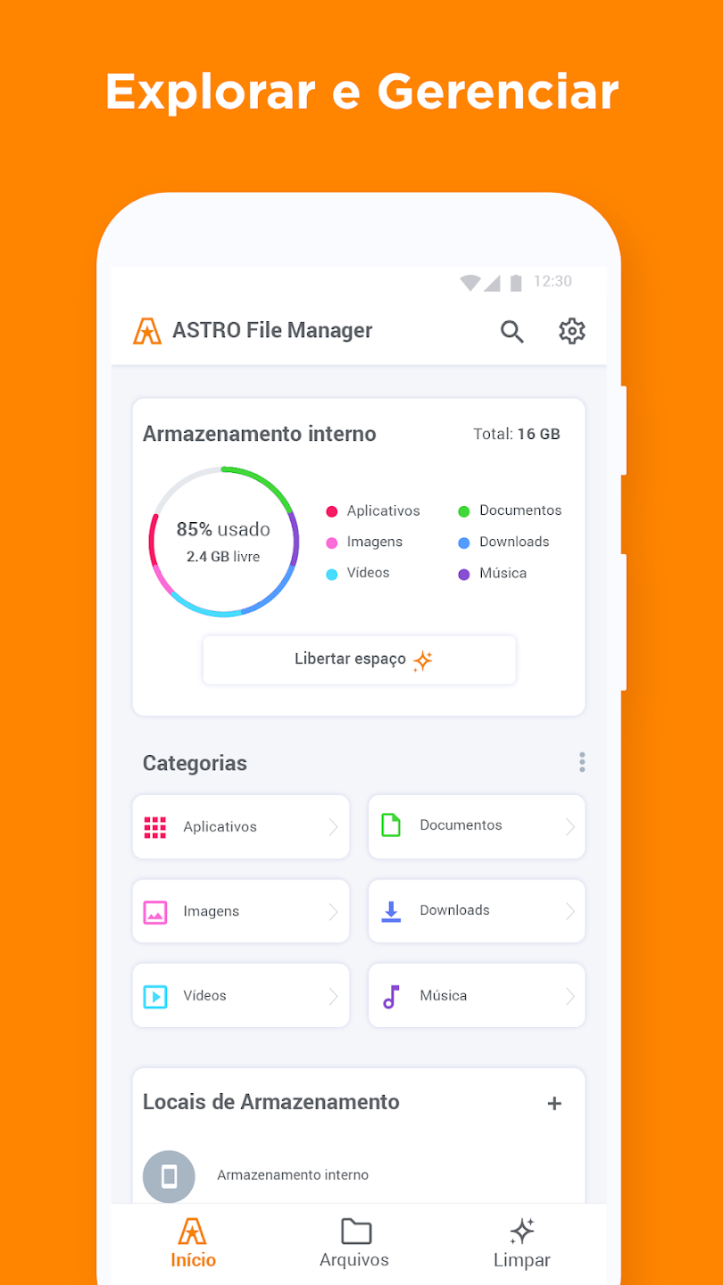The image size is (723, 1285).
Task: Open the Downloads category card
Action: [x=477, y=912]
